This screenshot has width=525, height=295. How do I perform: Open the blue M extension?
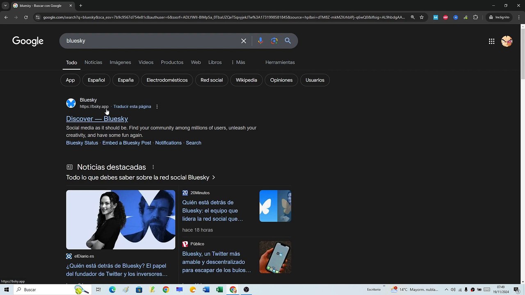point(436,17)
